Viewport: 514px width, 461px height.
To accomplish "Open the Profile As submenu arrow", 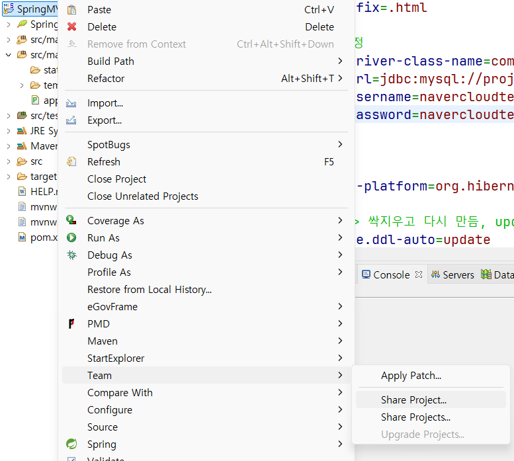I will (x=340, y=272).
